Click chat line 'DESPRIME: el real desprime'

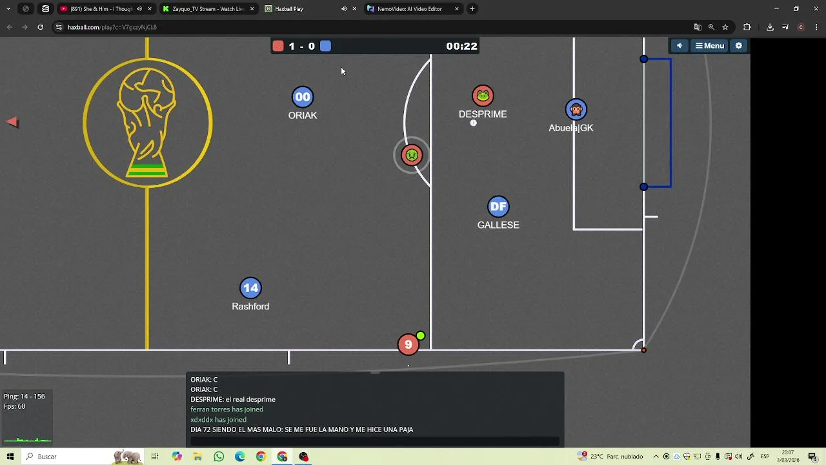233,399
